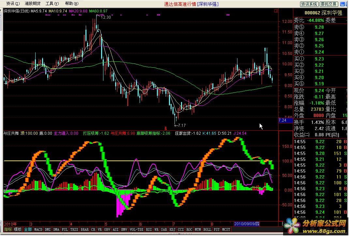
Task: Click the 通达信高速行情 [深圳华强] title text
Action: tap(191, 4)
